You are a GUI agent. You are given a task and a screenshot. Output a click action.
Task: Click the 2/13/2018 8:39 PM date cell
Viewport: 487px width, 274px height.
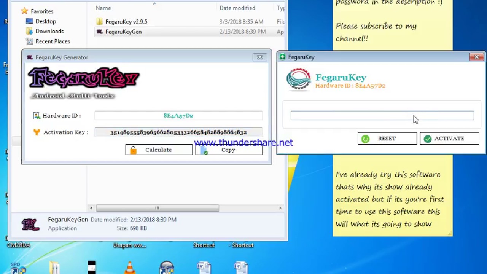tap(243, 32)
